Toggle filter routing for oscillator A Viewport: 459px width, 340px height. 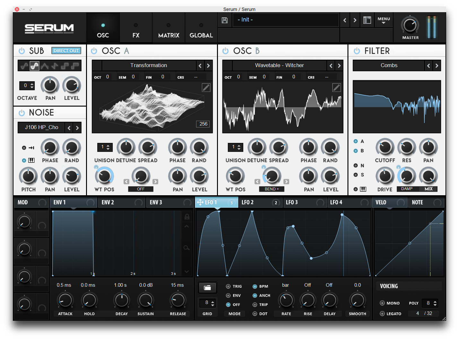coord(356,141)
